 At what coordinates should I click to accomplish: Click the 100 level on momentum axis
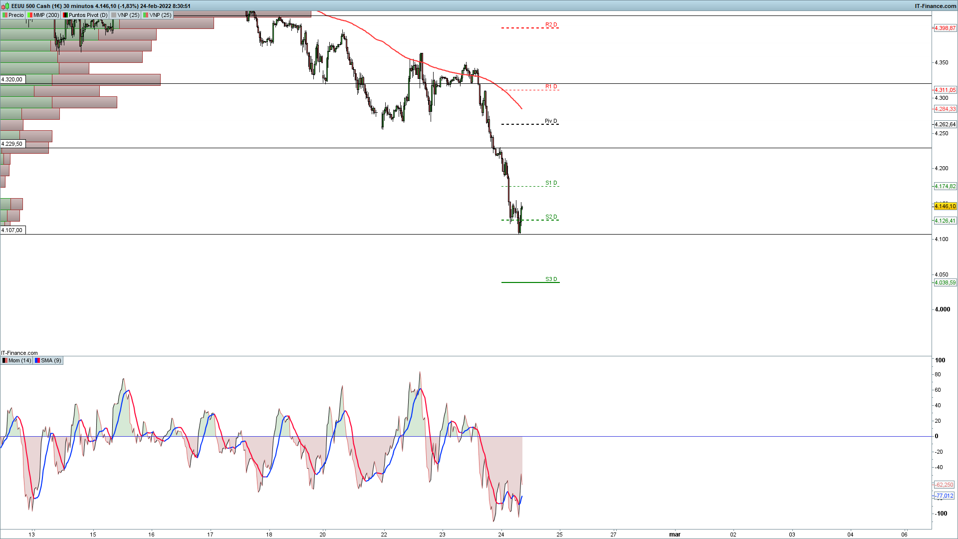(x=940, y=360)
